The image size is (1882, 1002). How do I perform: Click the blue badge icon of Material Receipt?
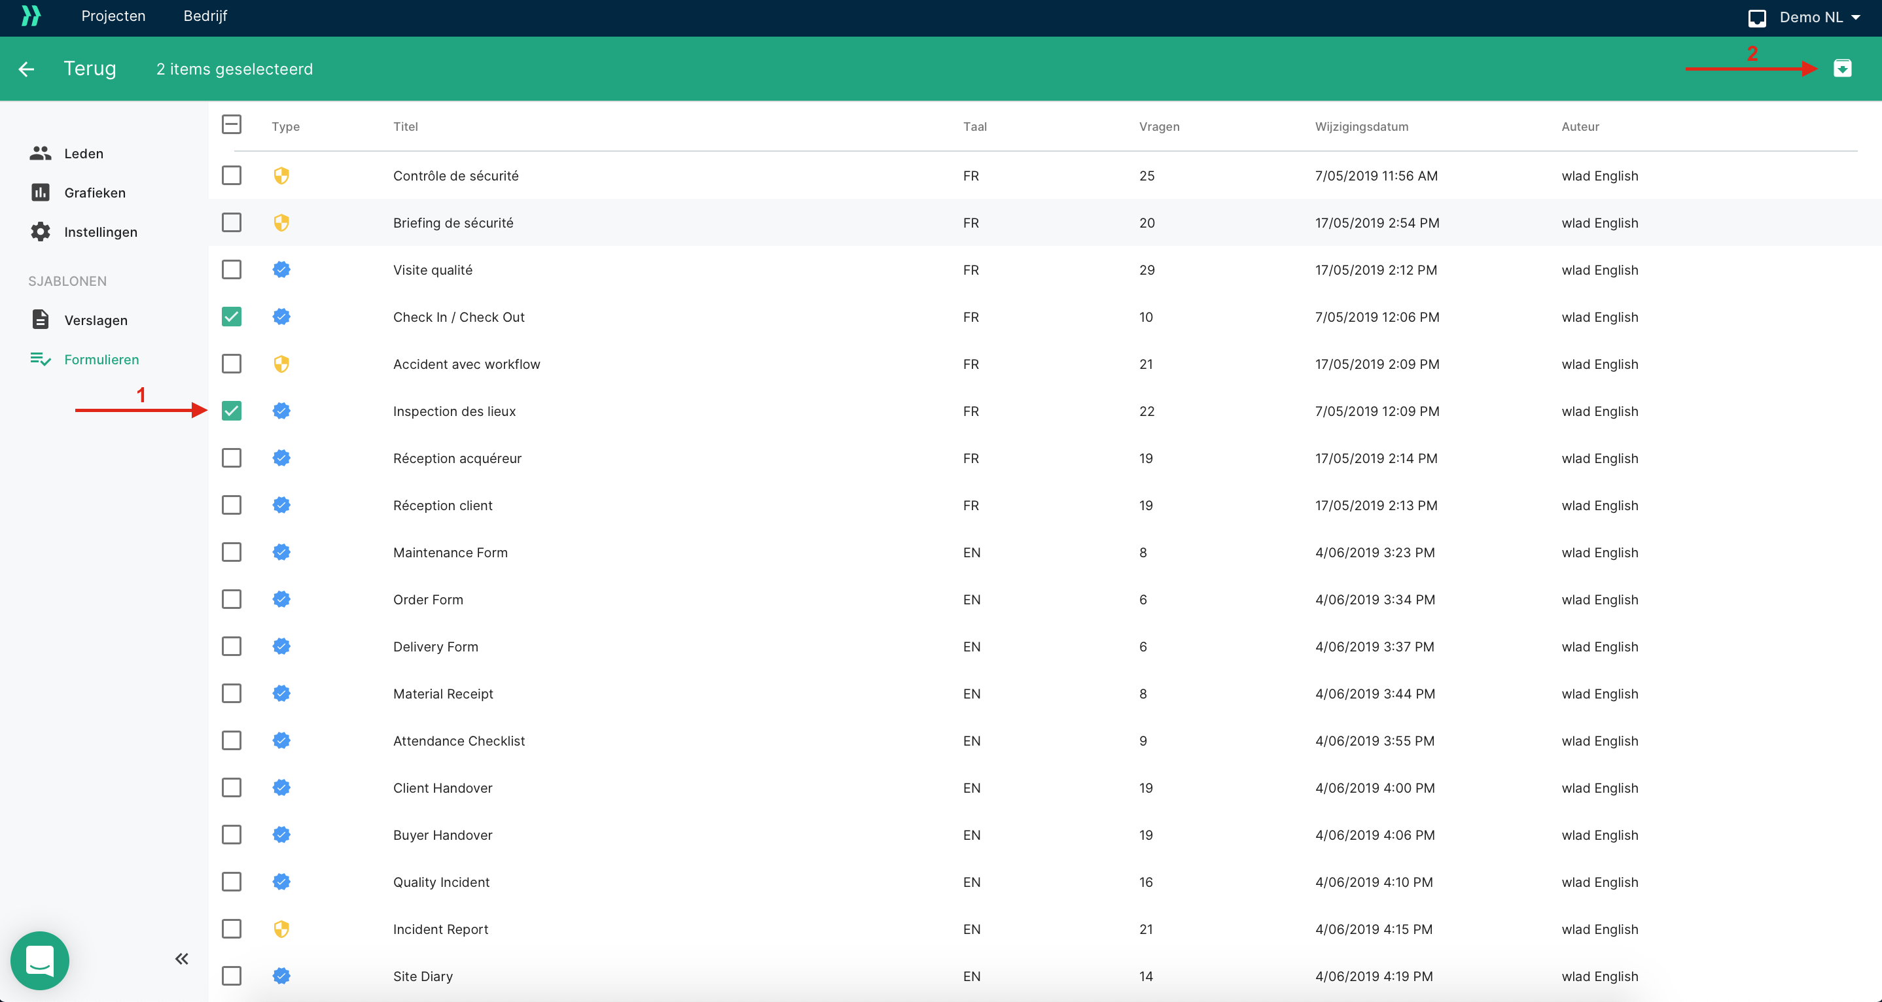pyautogui.click(x=281, y=694)
